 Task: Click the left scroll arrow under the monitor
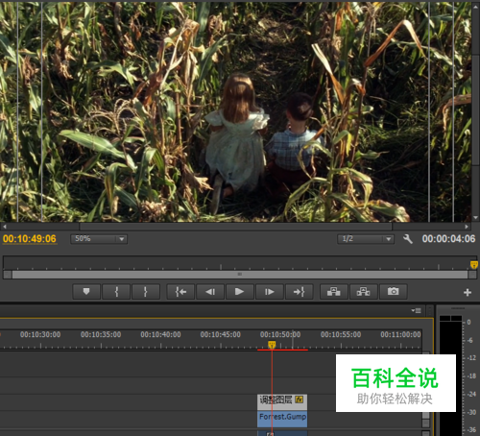coord(5,227)
